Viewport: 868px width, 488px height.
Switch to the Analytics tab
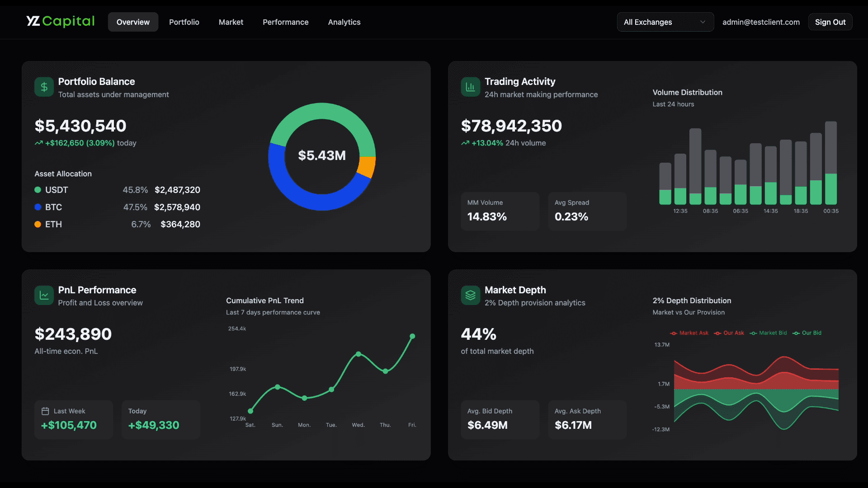click(x=344, y=22)
